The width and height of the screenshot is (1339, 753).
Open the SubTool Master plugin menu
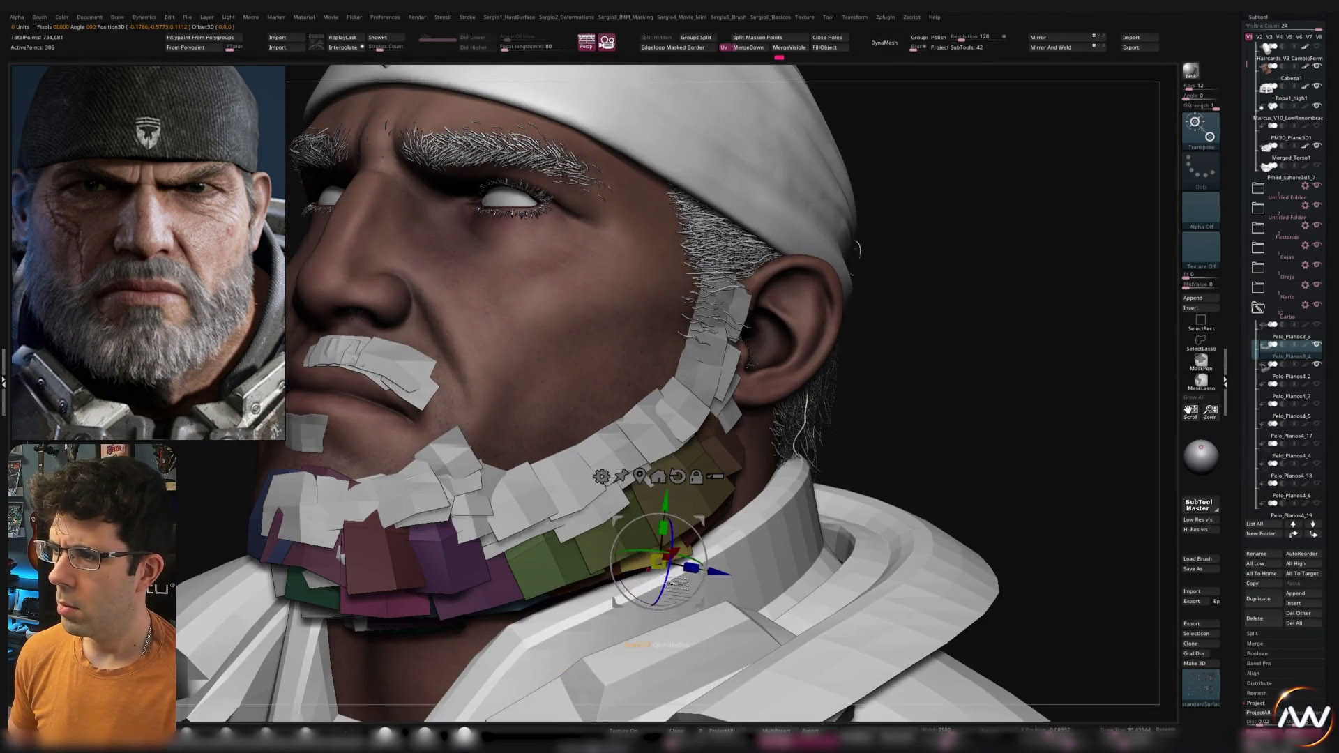1198,505
